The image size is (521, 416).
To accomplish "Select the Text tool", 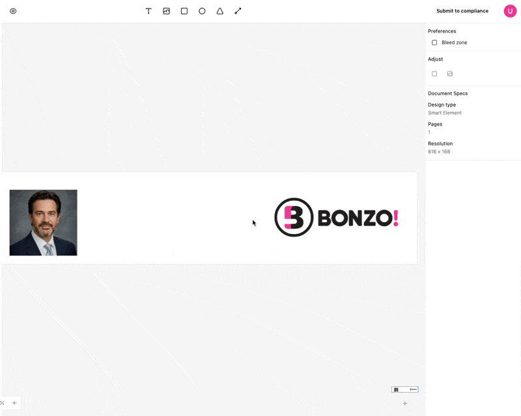I will [x=148, y=11].
